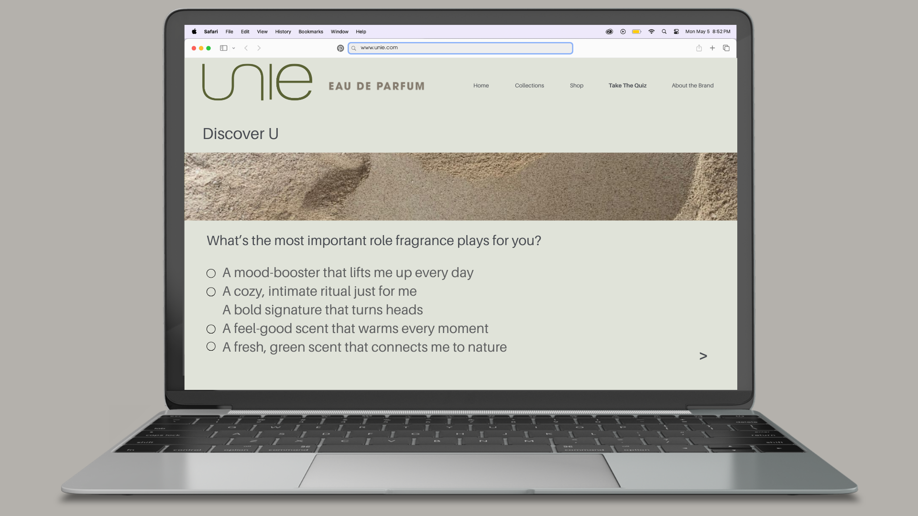Select the cozy, intimate ritual radio option
This screenshot has height=516, width=918.
pyautogui.click(x=211, y=291)
